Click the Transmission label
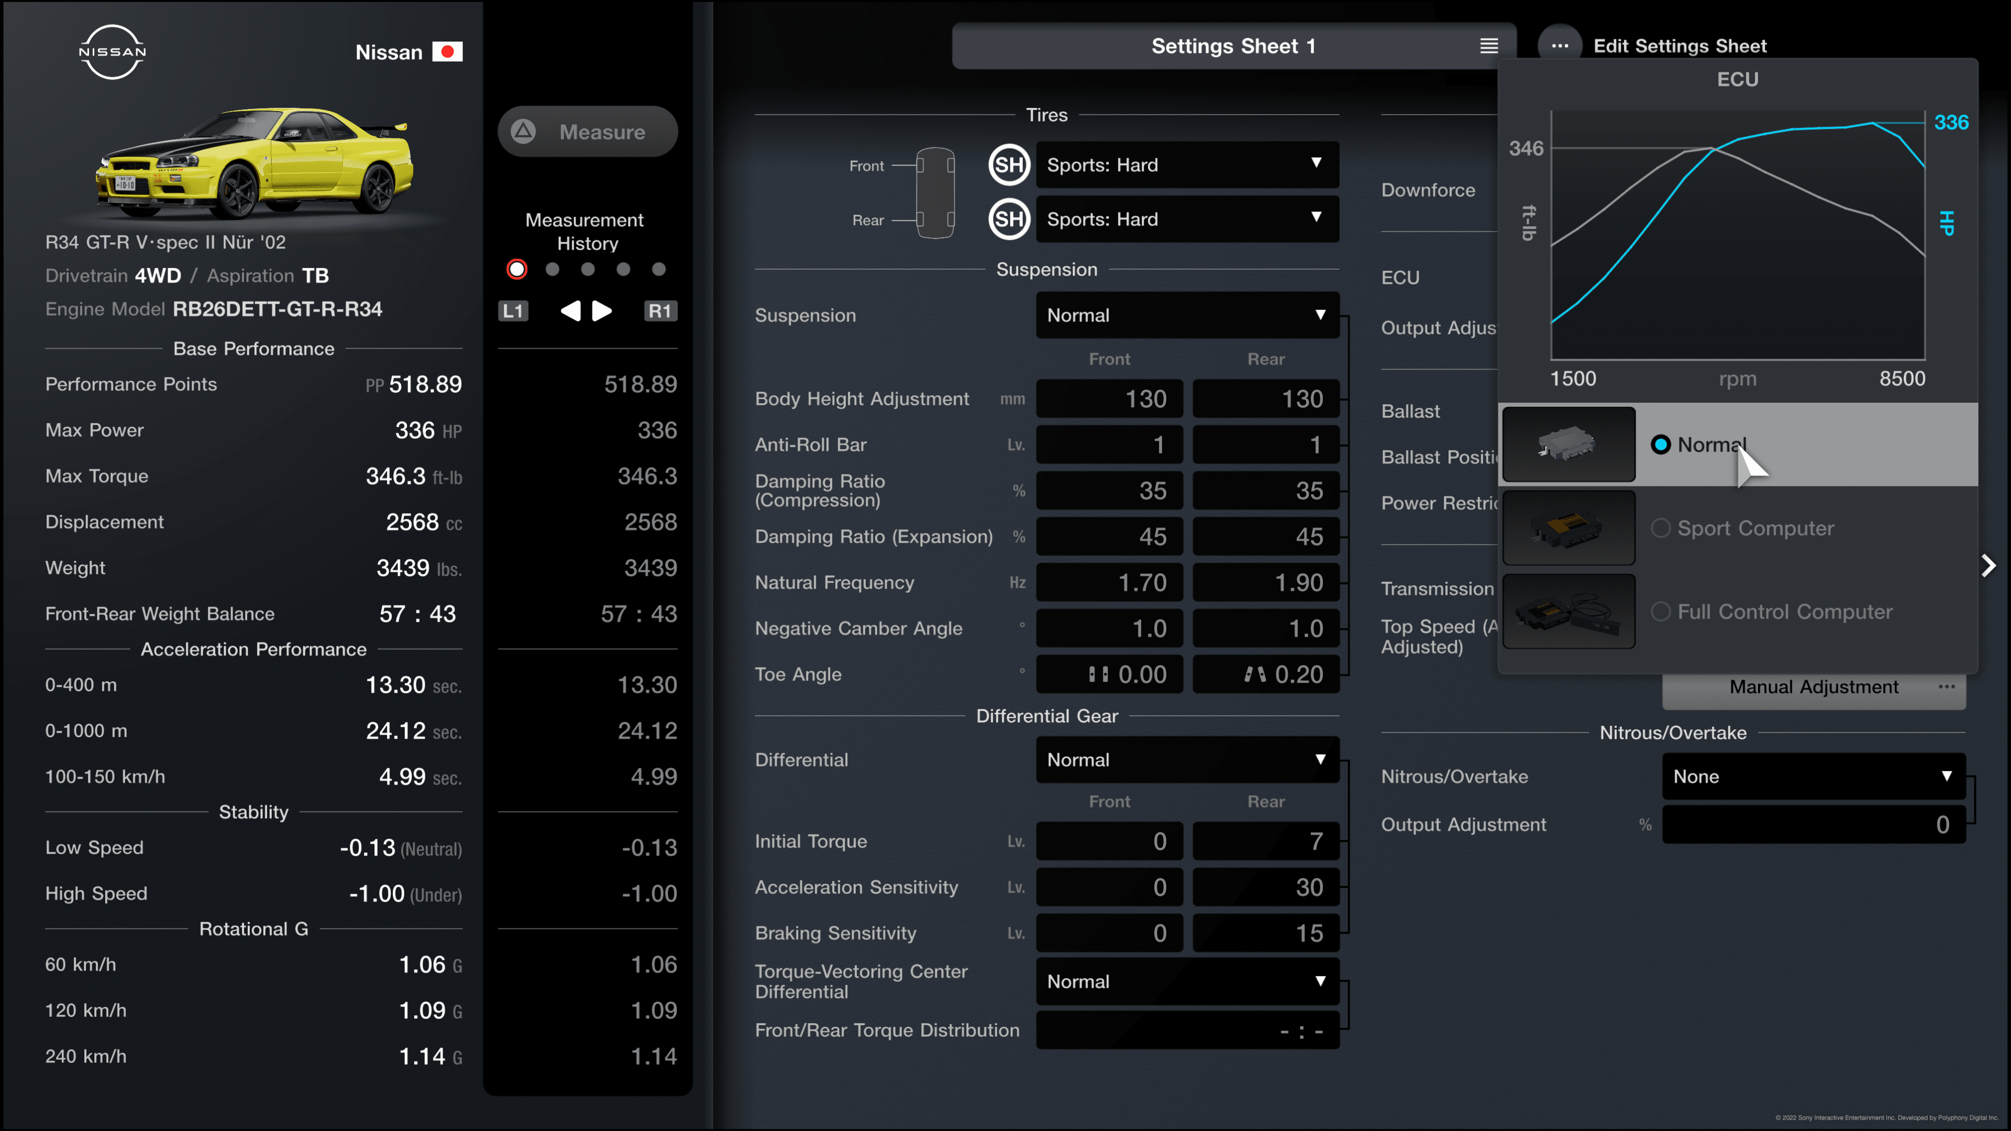 (1437, 589)
